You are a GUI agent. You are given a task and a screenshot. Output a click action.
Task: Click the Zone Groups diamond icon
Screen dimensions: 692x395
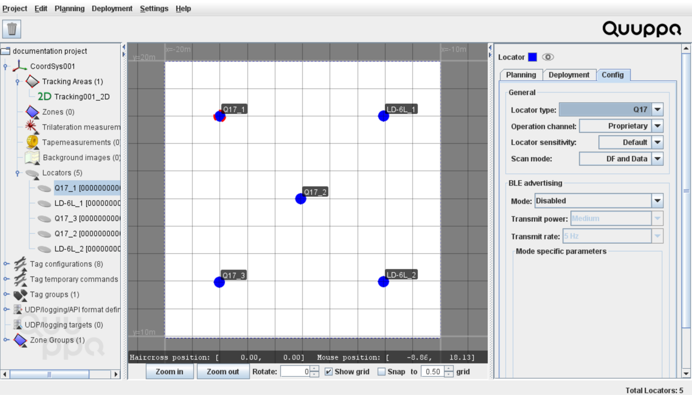20,340
